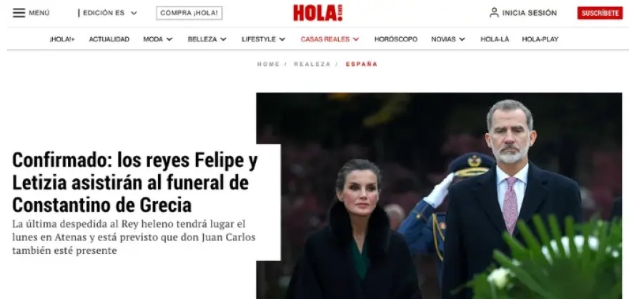Click the HOLA.com logo

[x=317, y=13]
